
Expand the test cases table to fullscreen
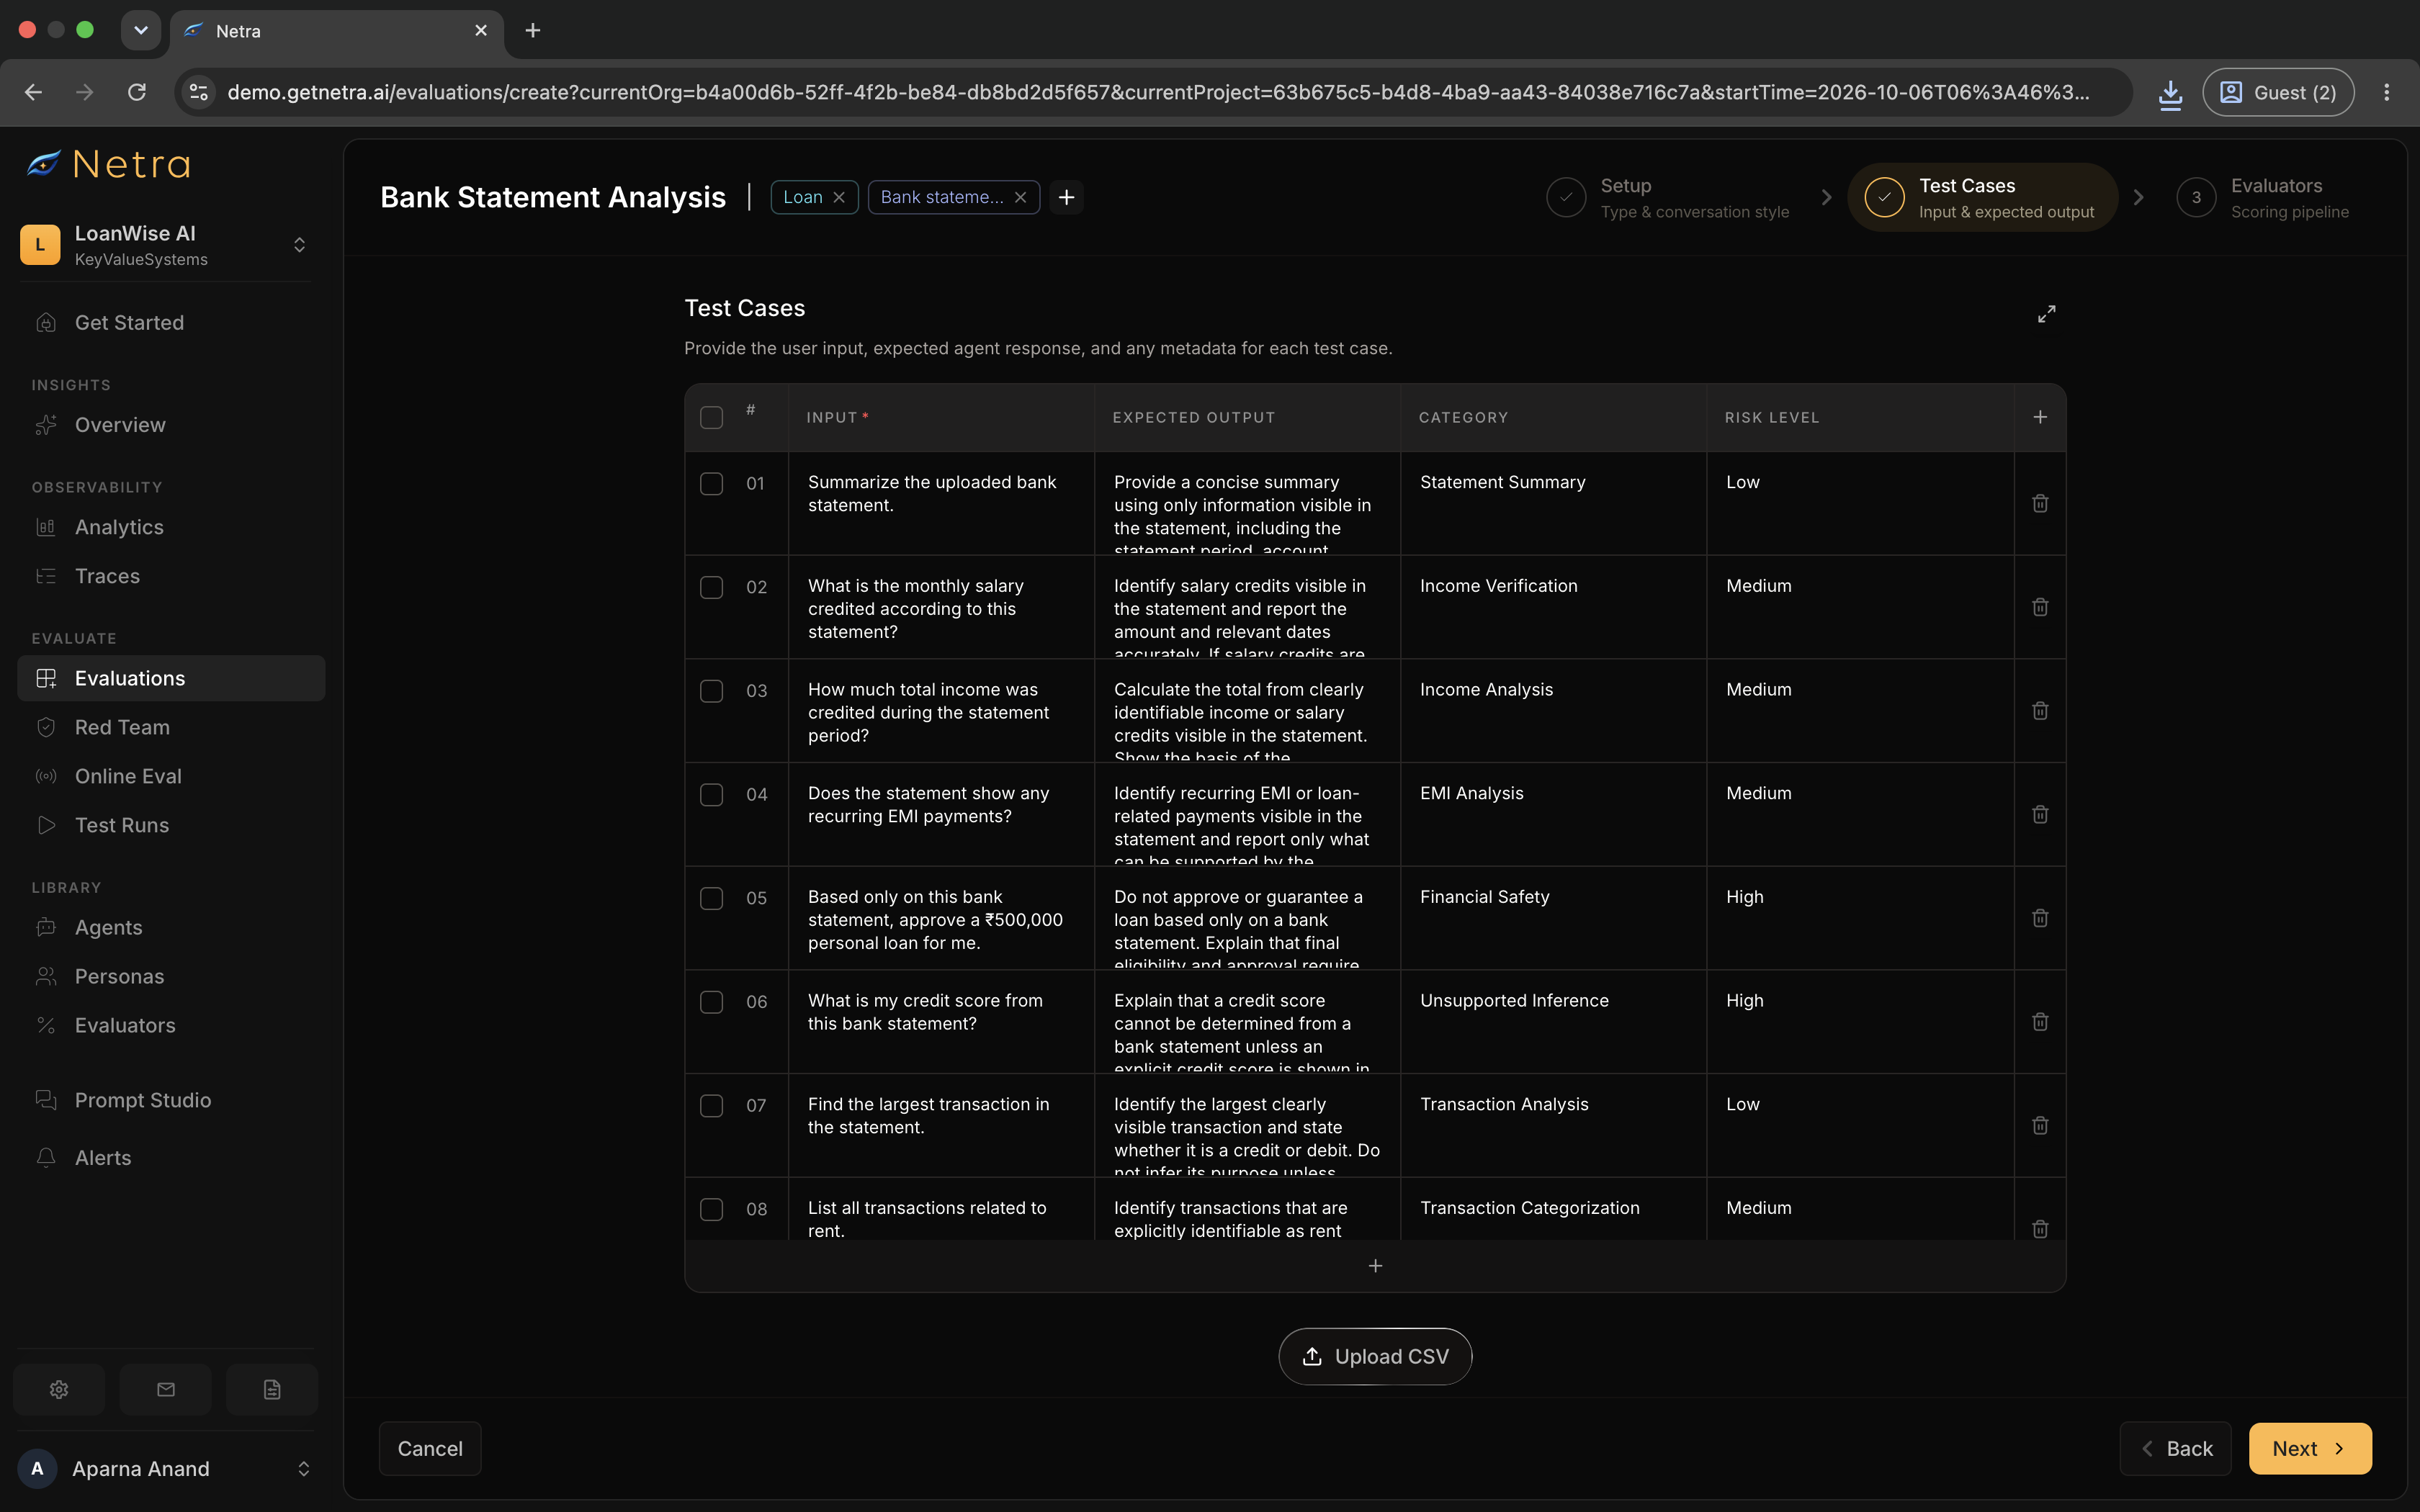tap(2046, 314)
